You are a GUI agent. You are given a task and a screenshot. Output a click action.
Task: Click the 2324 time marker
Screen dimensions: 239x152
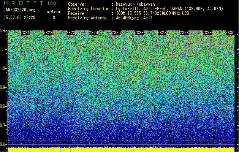pos(93,33)
